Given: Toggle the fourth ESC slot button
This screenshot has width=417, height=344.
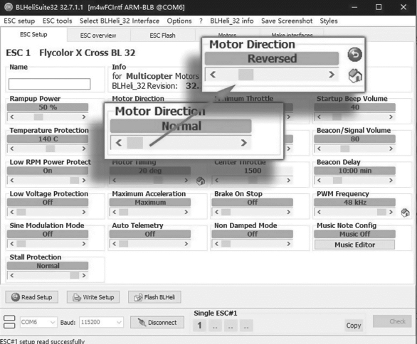Looking at the screenshot, I should (246, 326).
